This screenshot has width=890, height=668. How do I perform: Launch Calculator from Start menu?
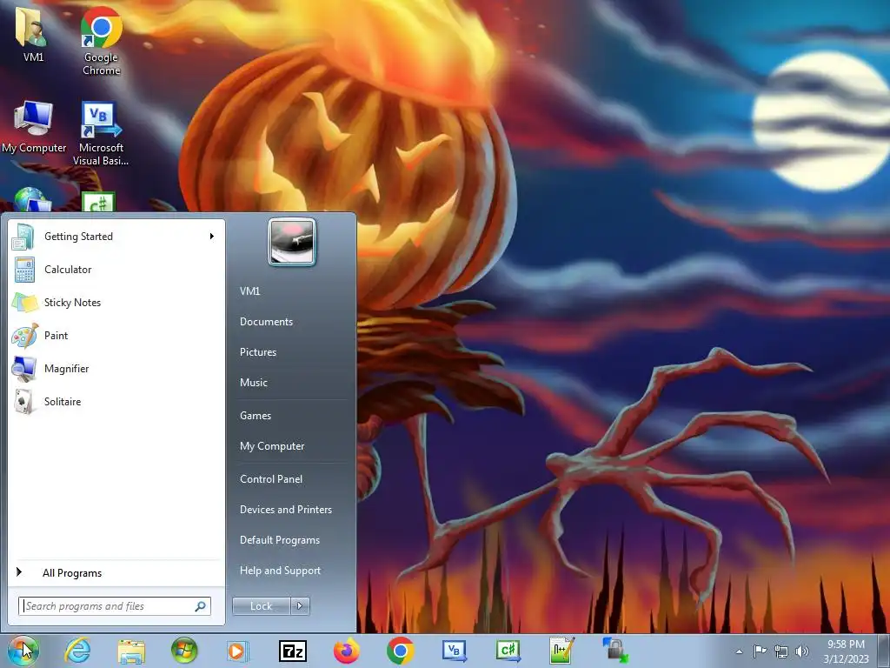tap(116, 270)
